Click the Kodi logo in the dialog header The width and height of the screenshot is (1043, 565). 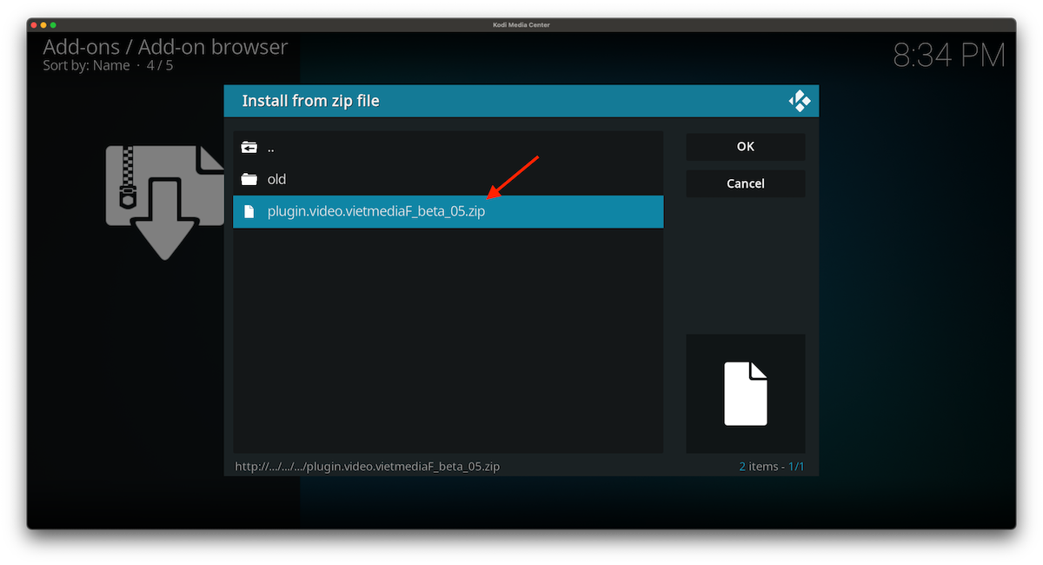(x=800, y=100)
